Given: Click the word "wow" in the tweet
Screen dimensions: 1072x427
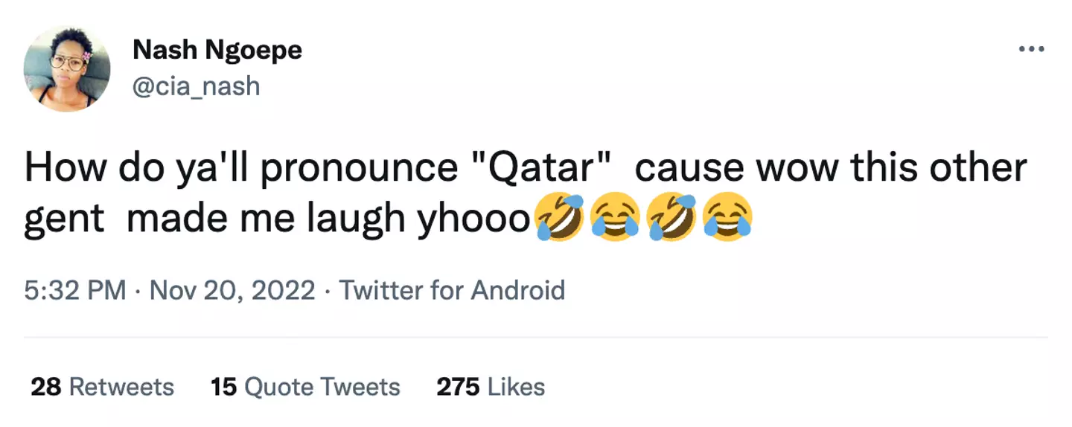Looking at the screenshot, I should (796, 169).
